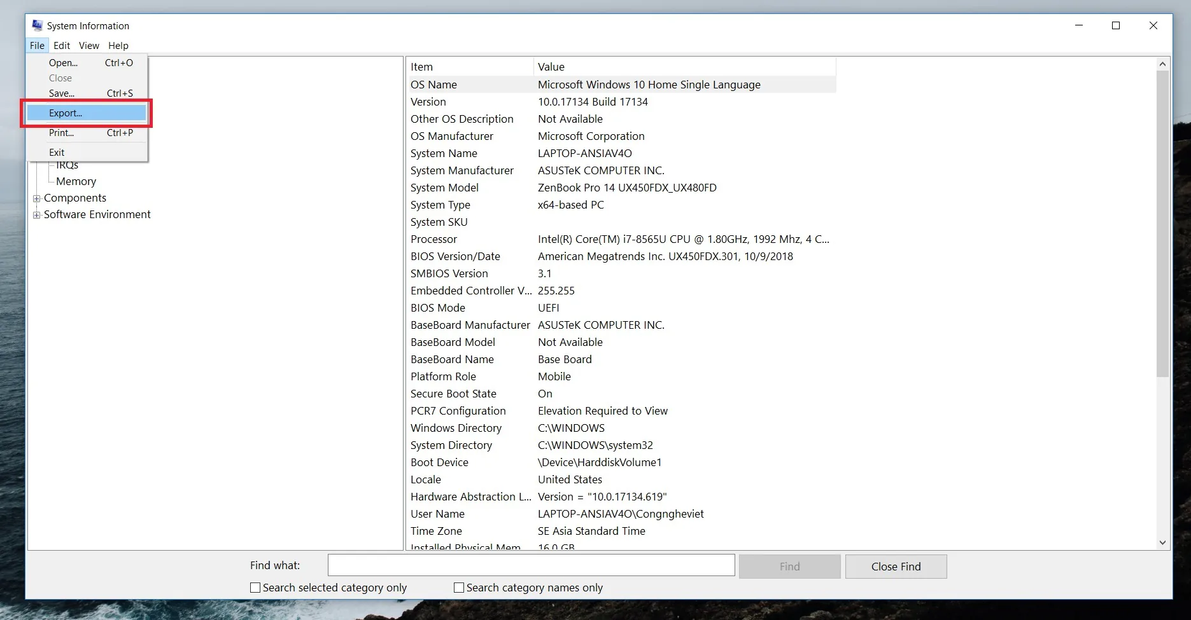1191x620 pixels.
Task: Select the Processor row
Action: 621,239
